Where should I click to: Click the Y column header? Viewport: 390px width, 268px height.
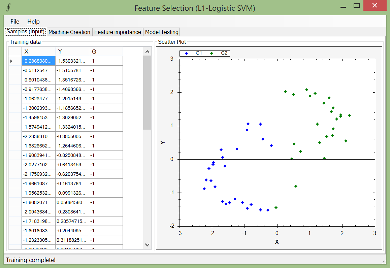72,52
